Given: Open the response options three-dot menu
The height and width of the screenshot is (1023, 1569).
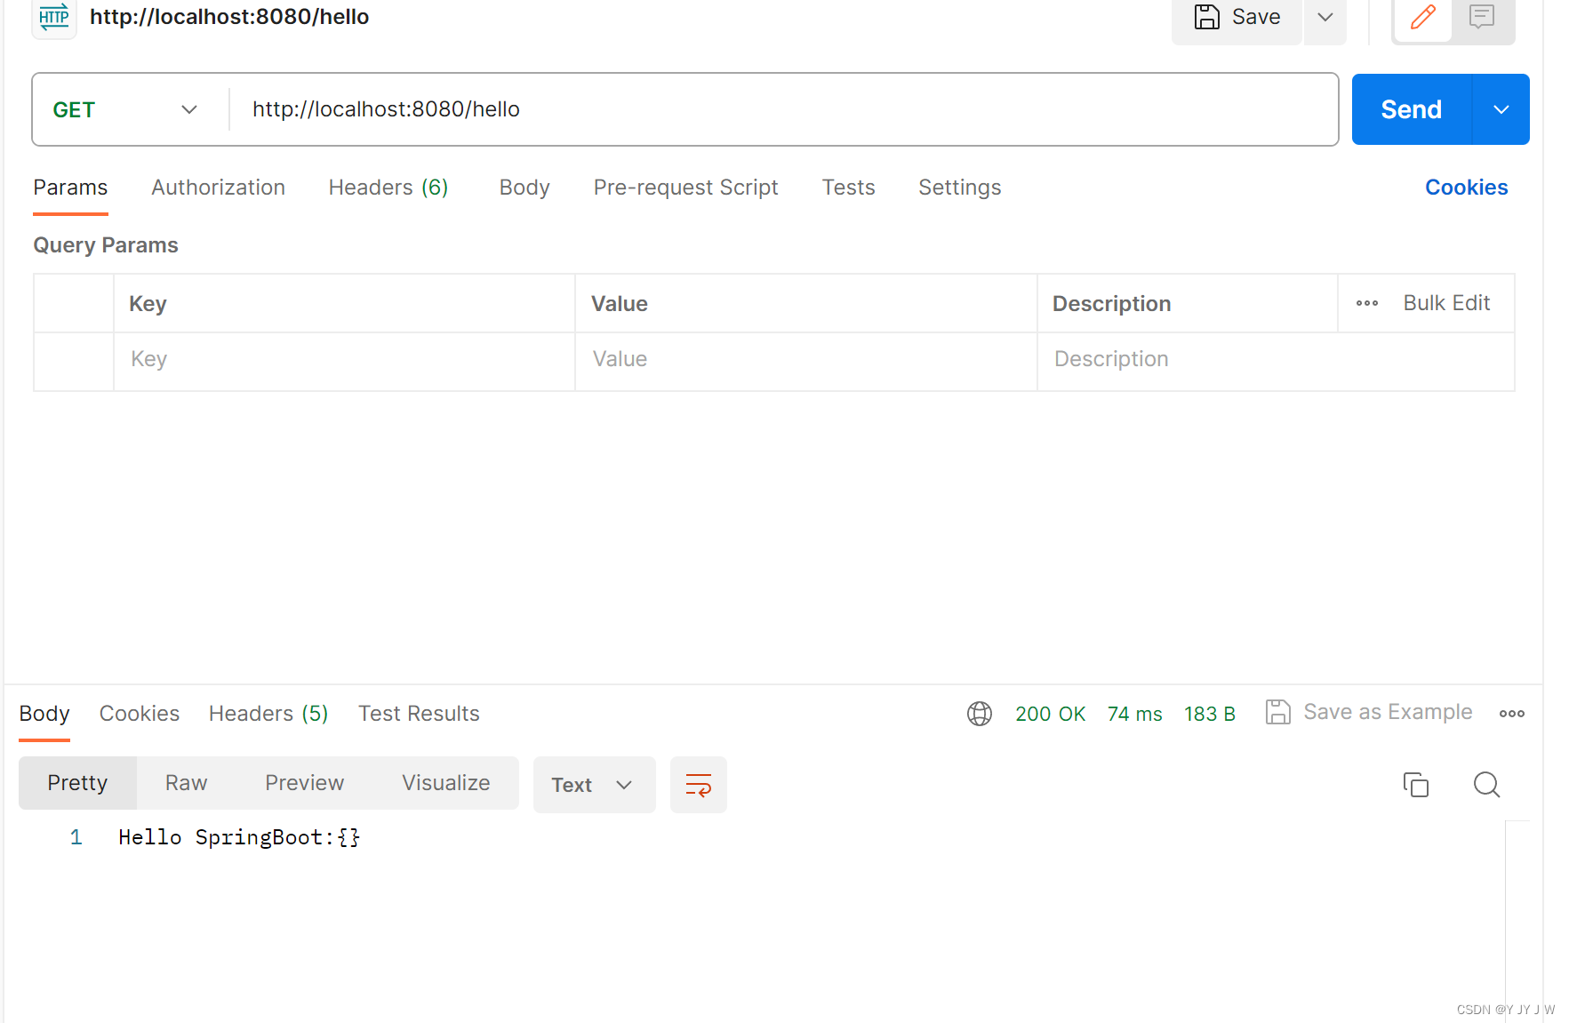Looking at the screenshot, I should pos(1512,713).
